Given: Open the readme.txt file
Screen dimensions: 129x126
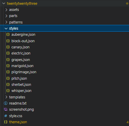Looking at the screenshot, I should 18,103.
